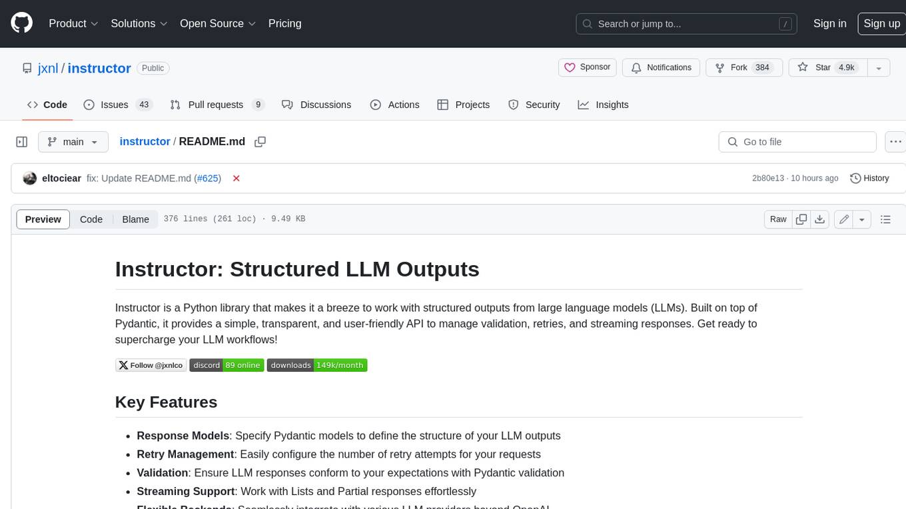Open commit 2b80e13
Screen dimensions: 906x509
coord(768,178)
